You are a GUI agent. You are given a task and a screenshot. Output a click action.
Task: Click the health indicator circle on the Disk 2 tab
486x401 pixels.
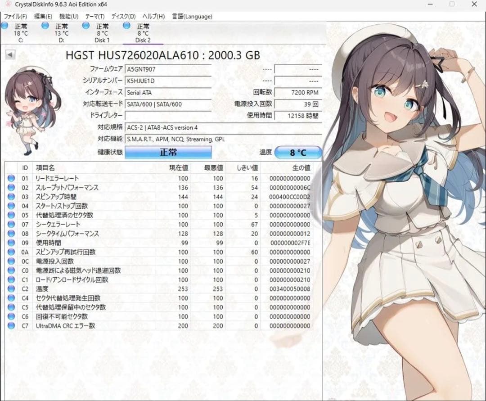pyautogui.click(x=127, y=26)
